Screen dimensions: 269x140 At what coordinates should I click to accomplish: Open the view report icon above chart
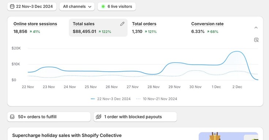(256, 40)
